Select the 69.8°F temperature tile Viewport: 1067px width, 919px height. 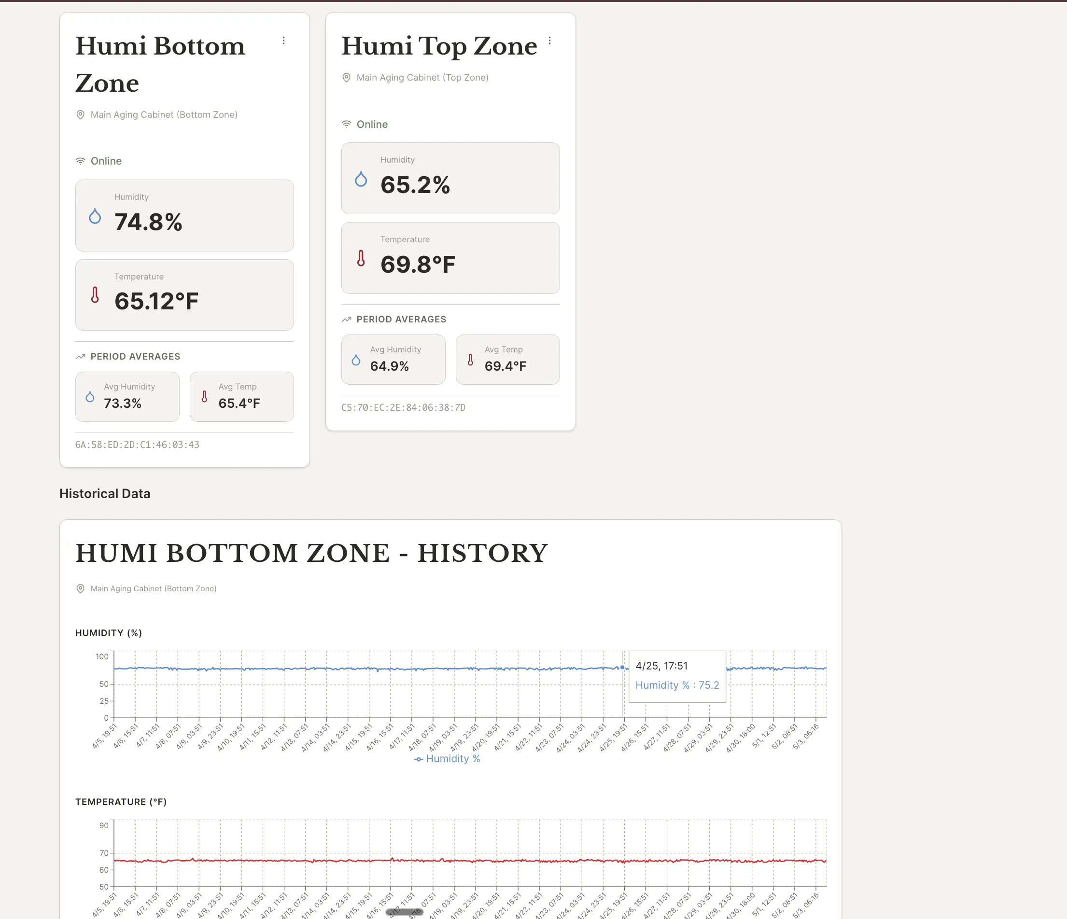pos(450,258)
